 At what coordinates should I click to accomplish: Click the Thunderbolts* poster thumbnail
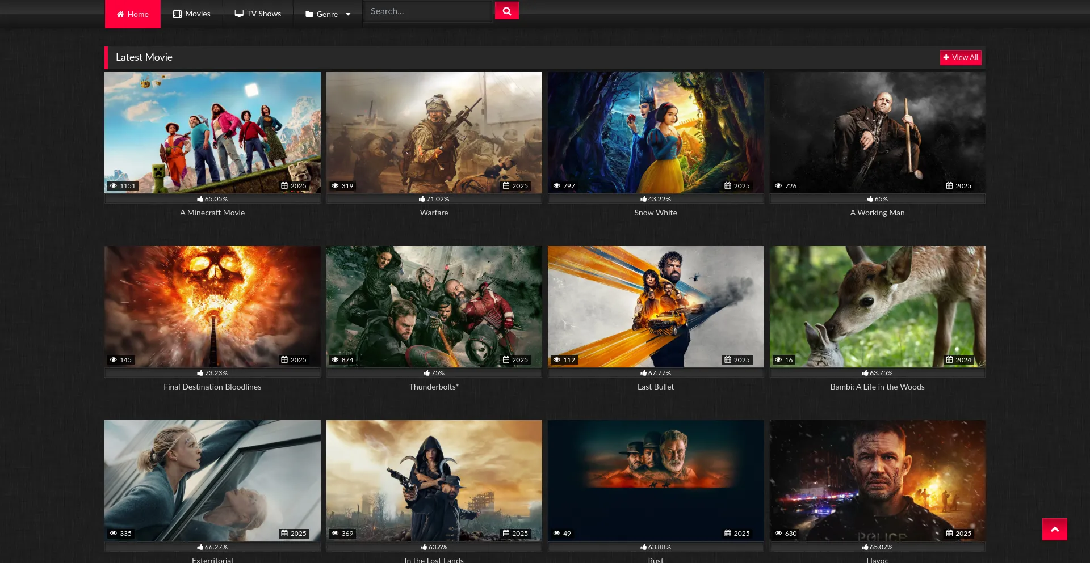pyautogui.click(x=434, y=307)
